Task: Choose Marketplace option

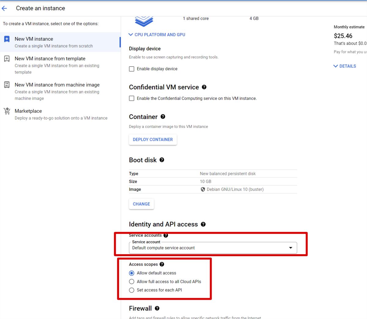Action: [x=60, y=114]
